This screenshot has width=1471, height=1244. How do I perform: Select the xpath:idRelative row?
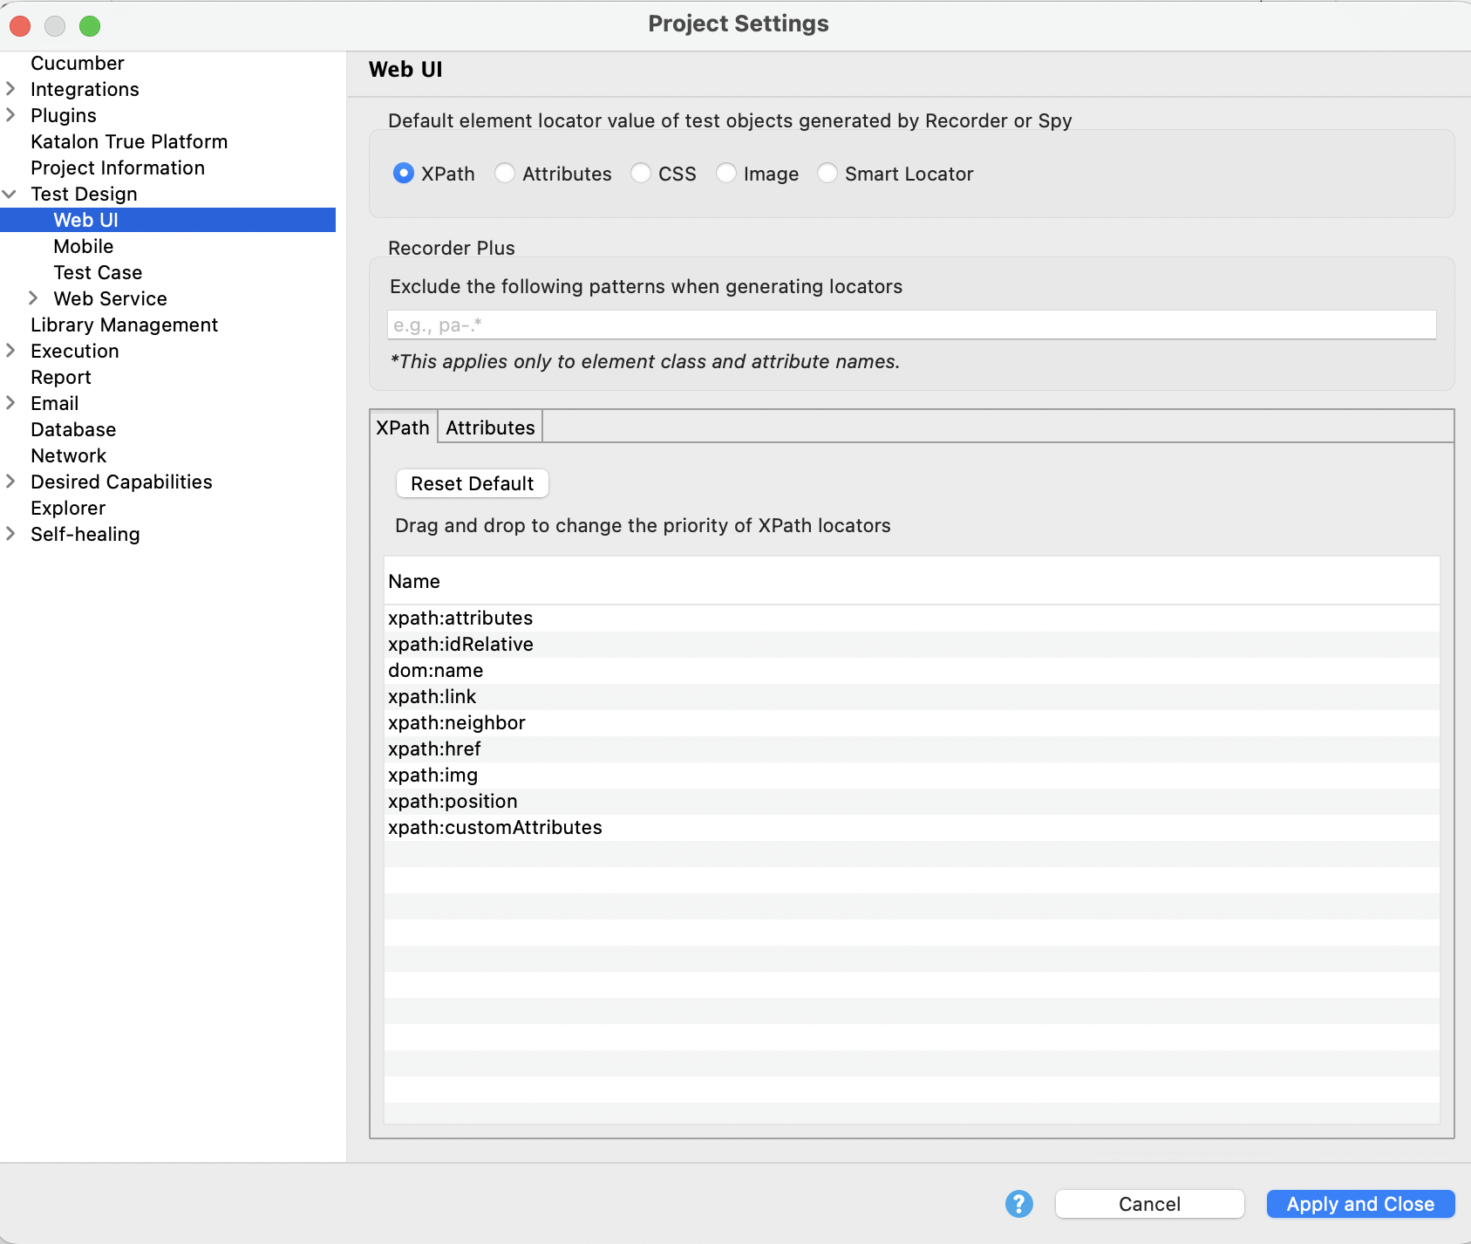pyautogui.click(x=911, y=644)
